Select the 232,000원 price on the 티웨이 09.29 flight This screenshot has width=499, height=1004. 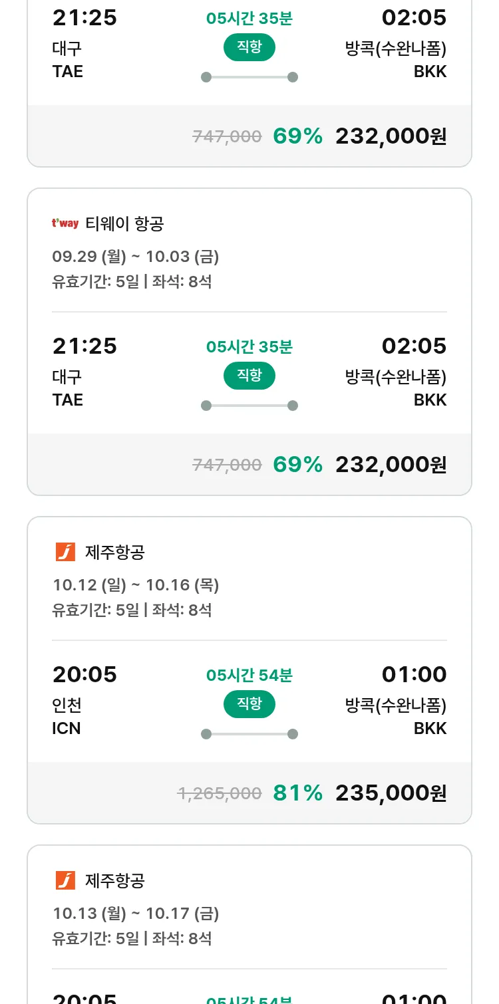tap(391, 464)
